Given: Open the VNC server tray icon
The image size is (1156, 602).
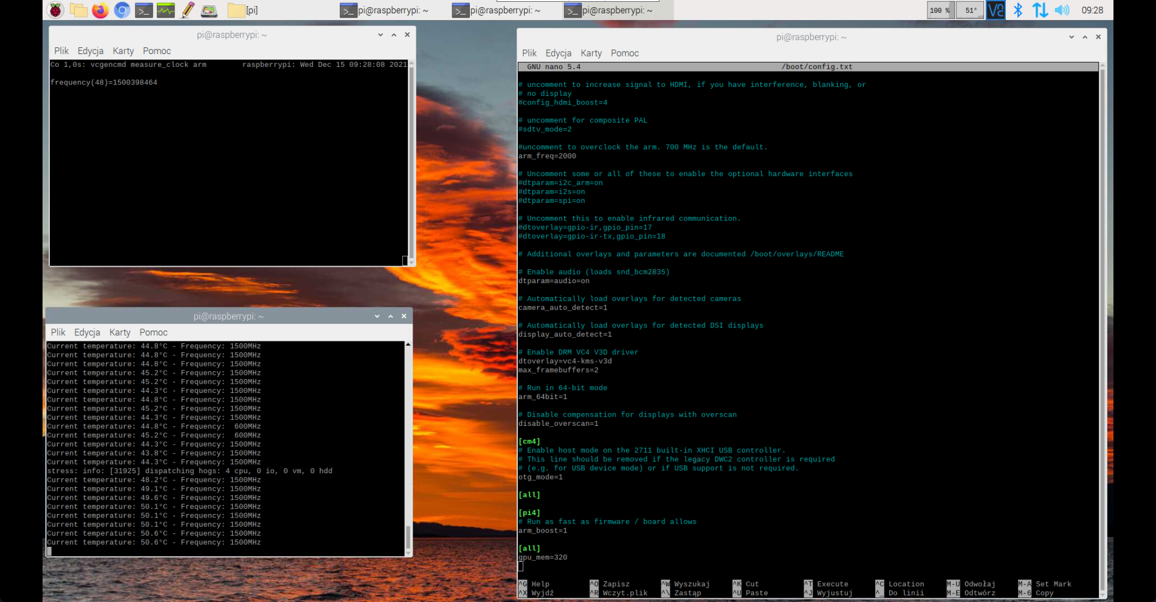Looking at the screenshot, I should point(996,10).
